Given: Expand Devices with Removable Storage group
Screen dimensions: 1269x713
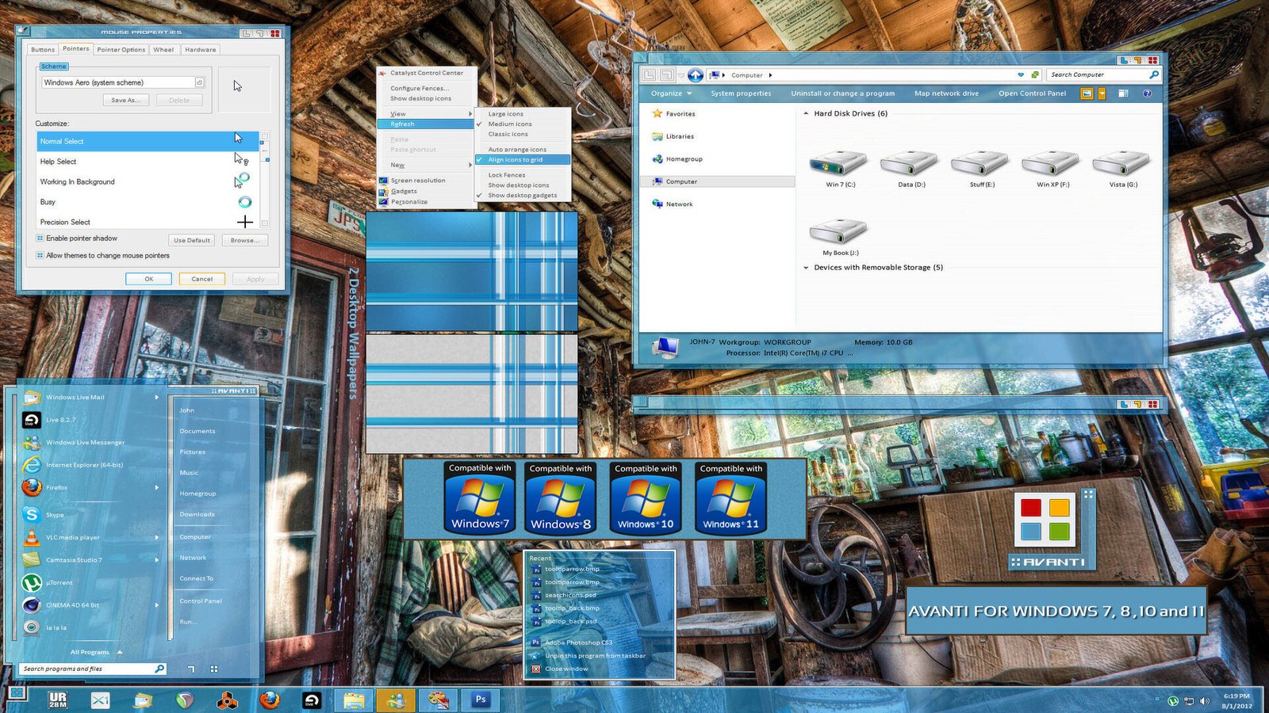Looking at the screenshot, I should tap(806, 268).
